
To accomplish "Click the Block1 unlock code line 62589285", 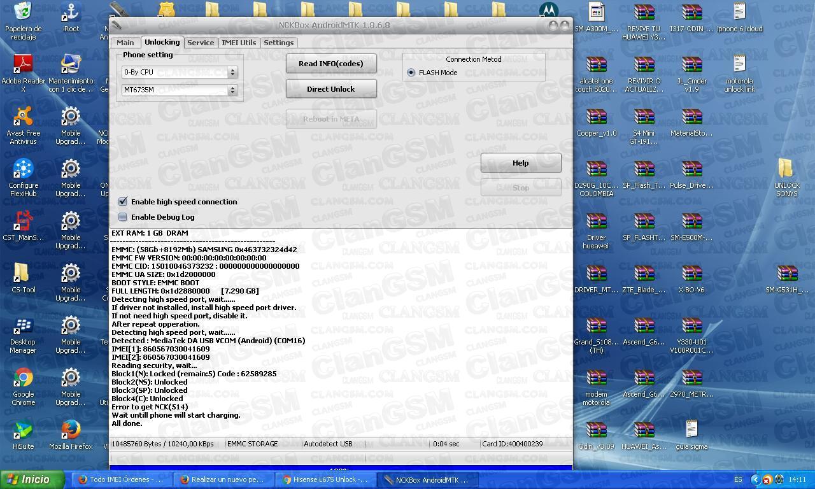I will [194, 374].
